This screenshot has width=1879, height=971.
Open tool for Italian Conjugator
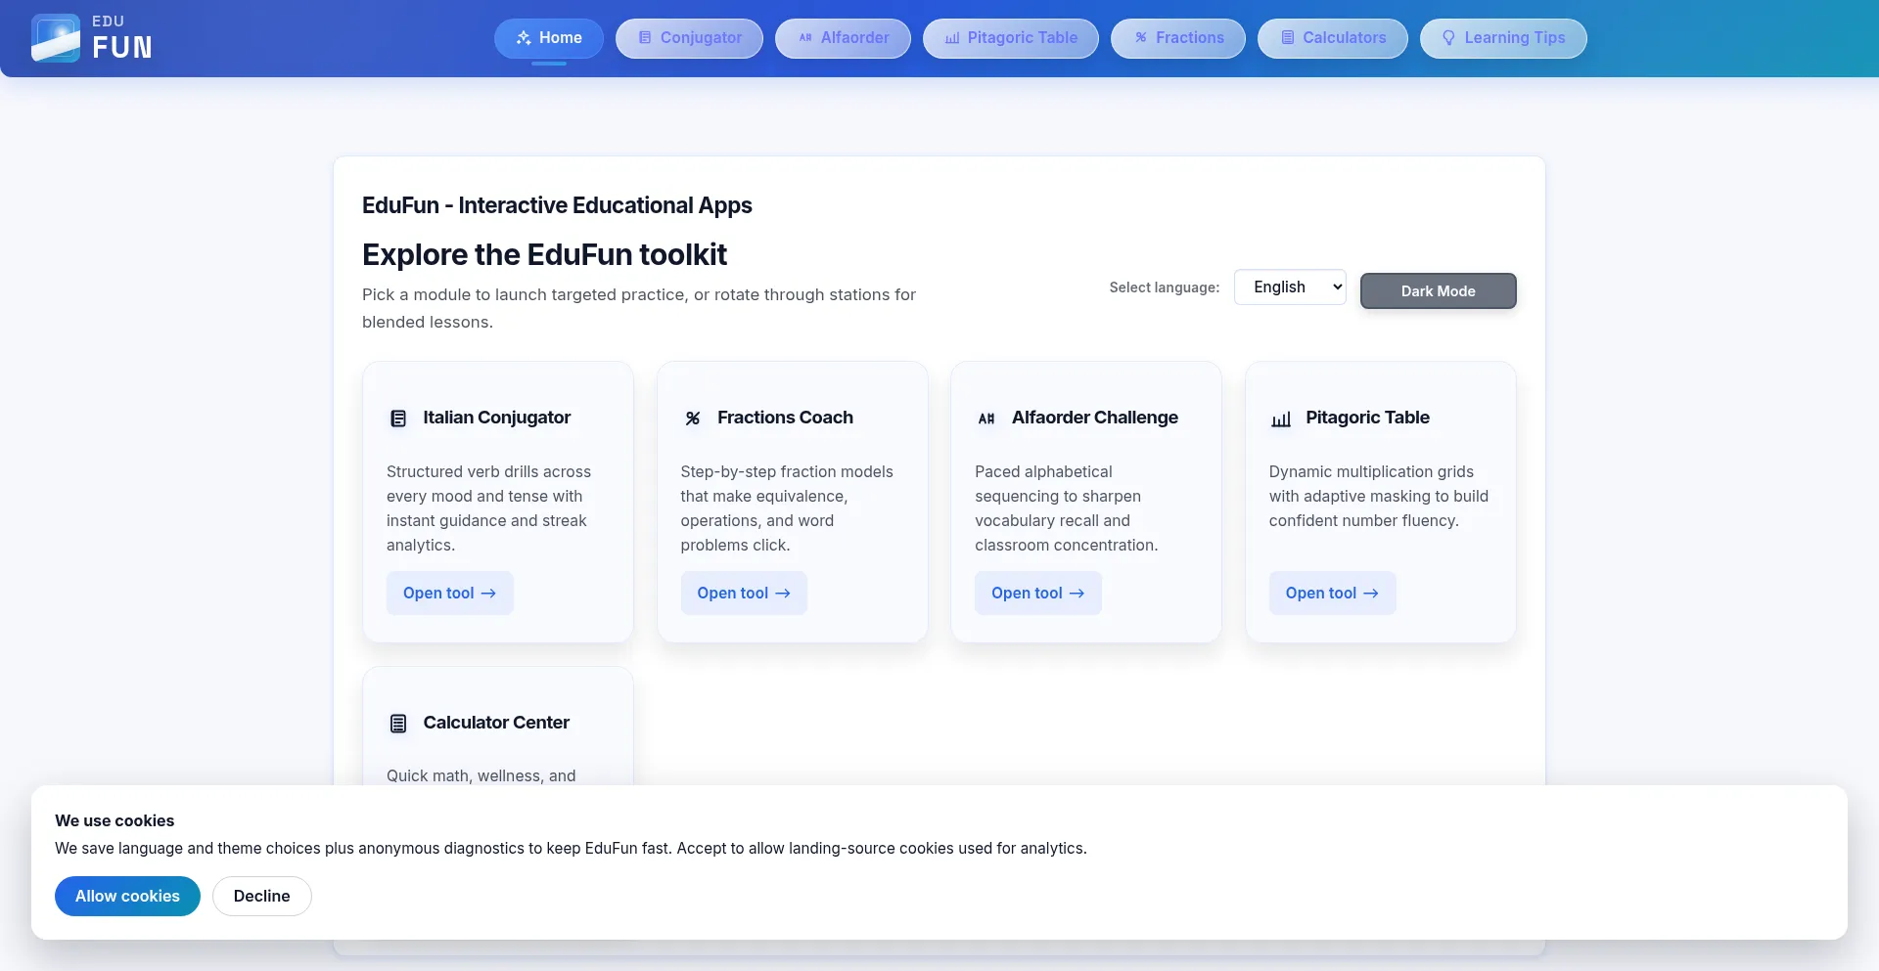click(449, 594)
